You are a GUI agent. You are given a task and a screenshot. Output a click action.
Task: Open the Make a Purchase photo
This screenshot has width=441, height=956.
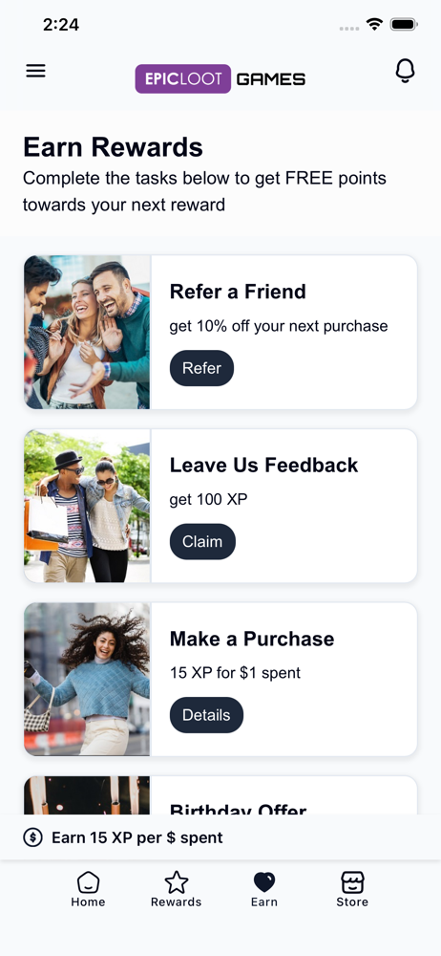click(x=87, y=679)
